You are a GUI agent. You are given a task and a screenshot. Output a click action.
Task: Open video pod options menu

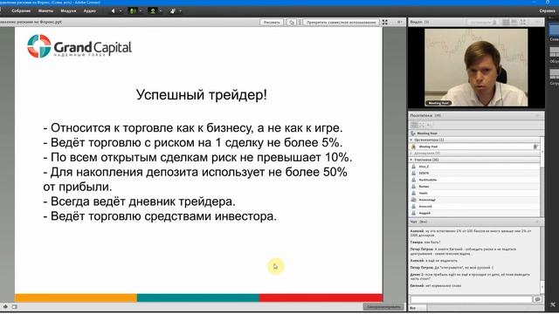coord(538,22)
